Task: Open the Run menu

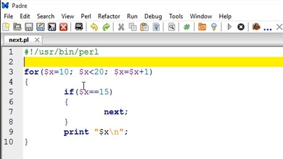Action: (132, 16)
